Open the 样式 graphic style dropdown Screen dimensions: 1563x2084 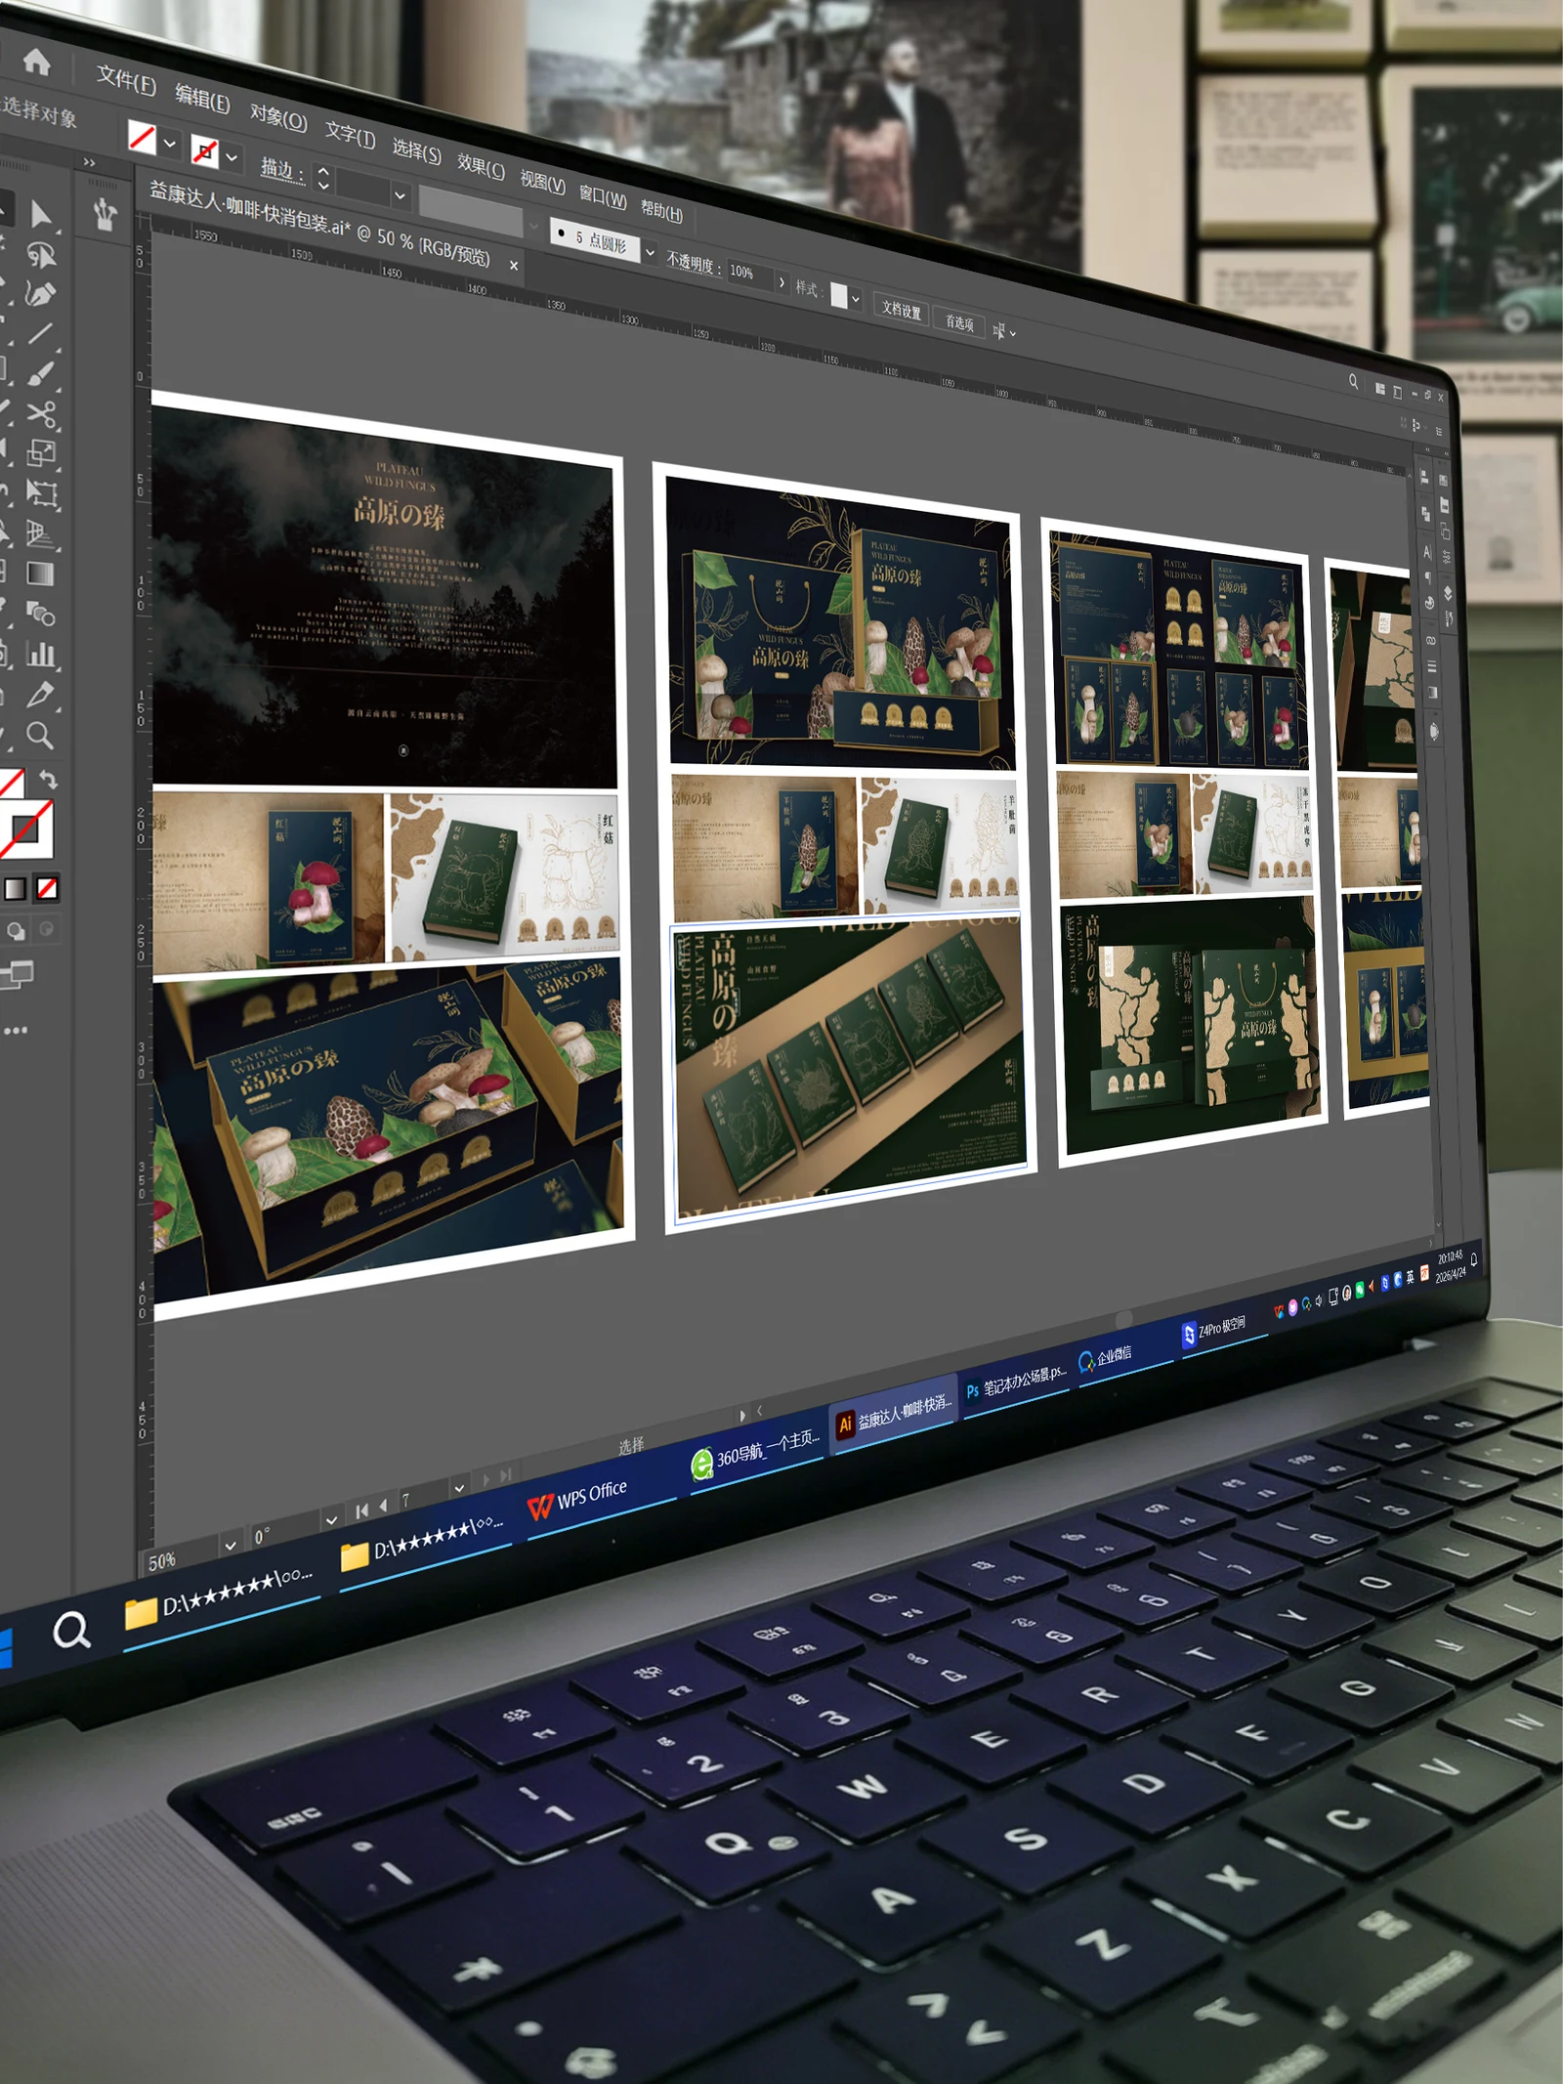pos(856,298)
